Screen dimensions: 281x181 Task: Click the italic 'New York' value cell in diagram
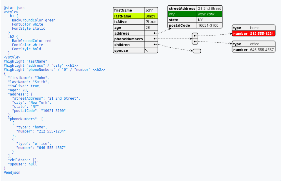pos(209,14)
